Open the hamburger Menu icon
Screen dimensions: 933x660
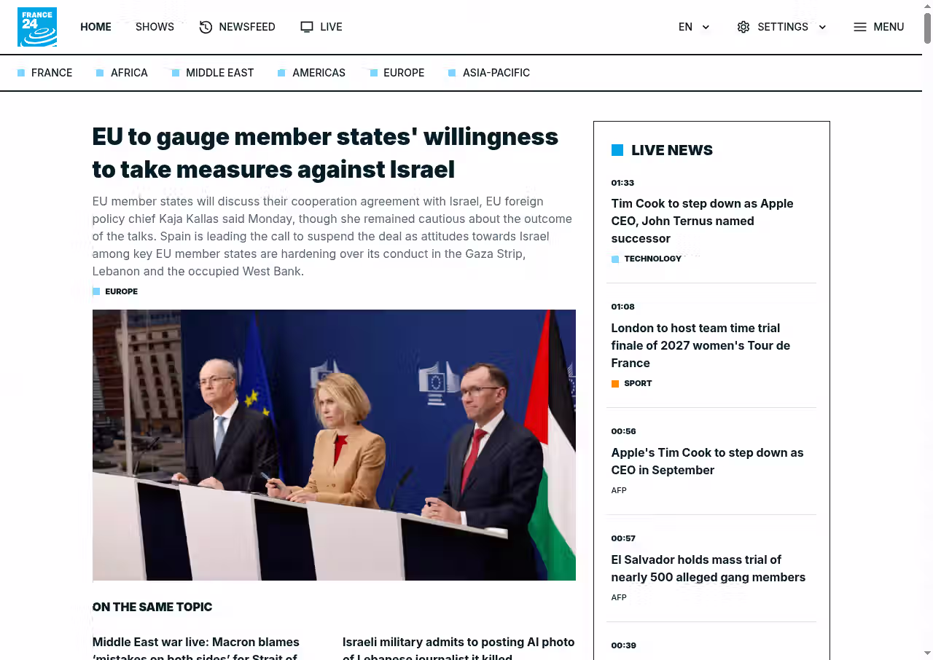tap(860, 27)
